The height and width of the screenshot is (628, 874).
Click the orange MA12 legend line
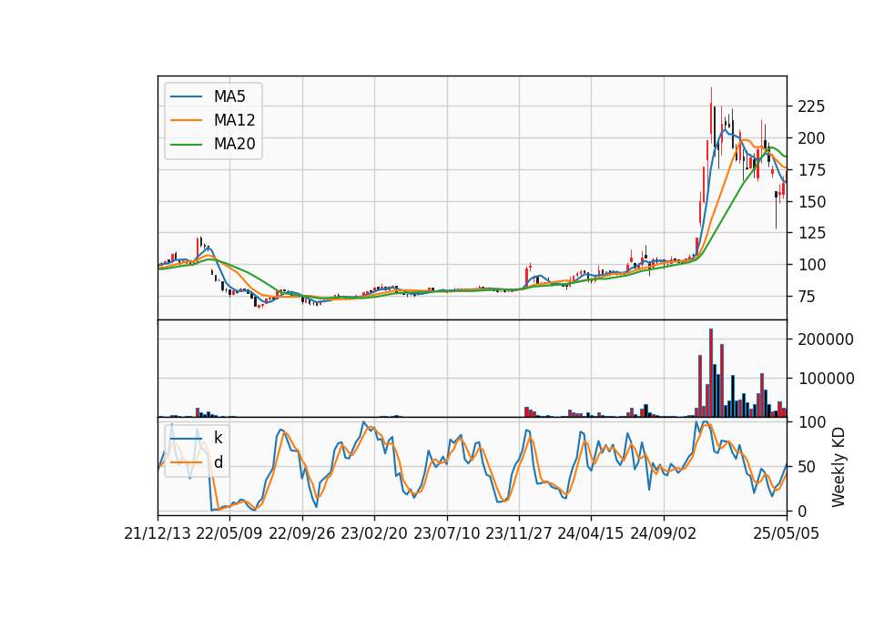coord(186,120)
